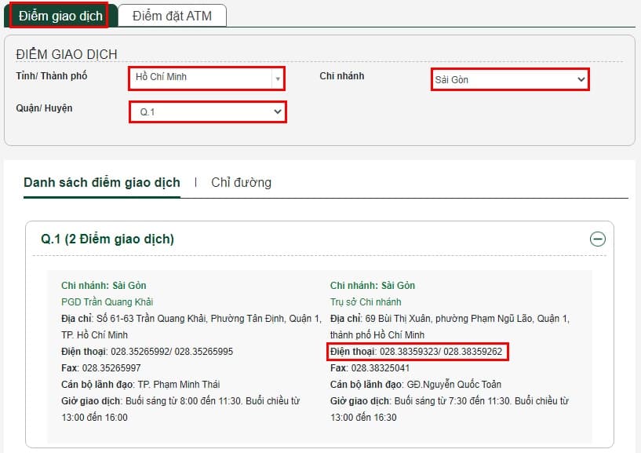Click the Q.1 (2 Điểm giao dịch) header
This screenshot has width=641, height=453.
tap(107, 239)
